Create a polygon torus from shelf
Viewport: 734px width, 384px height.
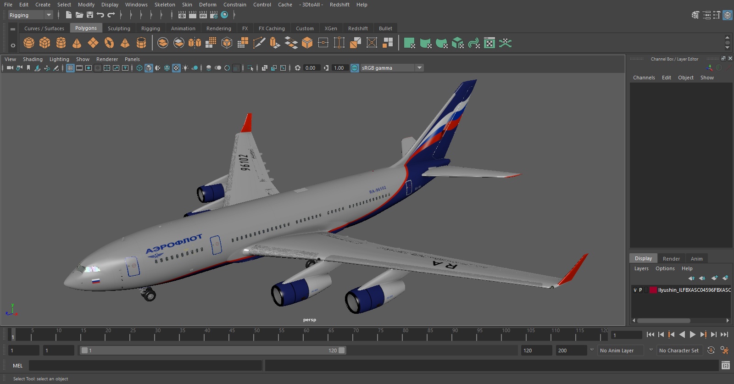109,43
